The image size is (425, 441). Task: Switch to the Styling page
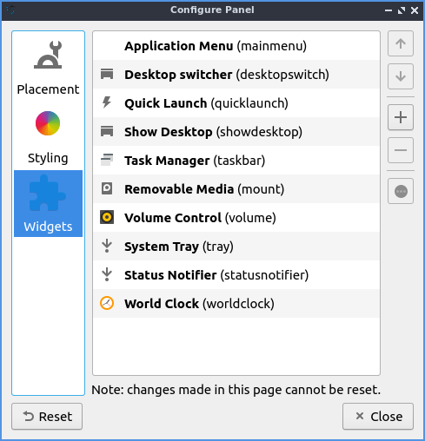tap(48, 136)
